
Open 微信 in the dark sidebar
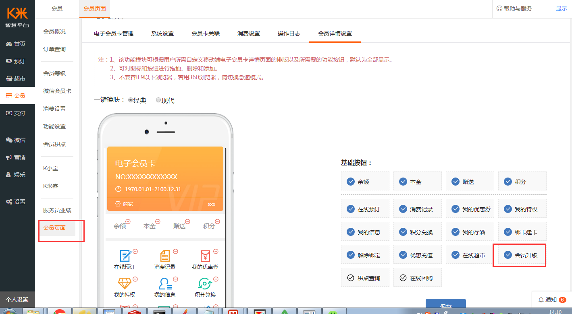[x=16, y=140]
